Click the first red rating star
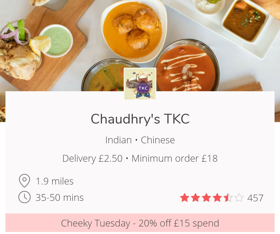 coord(185,197)
